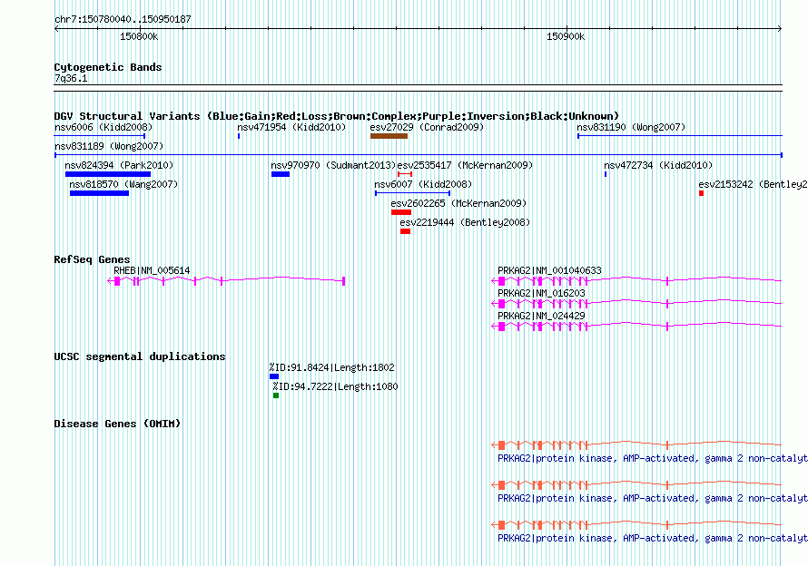Click second OMIM PRKAG2 protein kinase description
Image resolution: width=808 pixels, height=566 pixels.
coord(653,499)
